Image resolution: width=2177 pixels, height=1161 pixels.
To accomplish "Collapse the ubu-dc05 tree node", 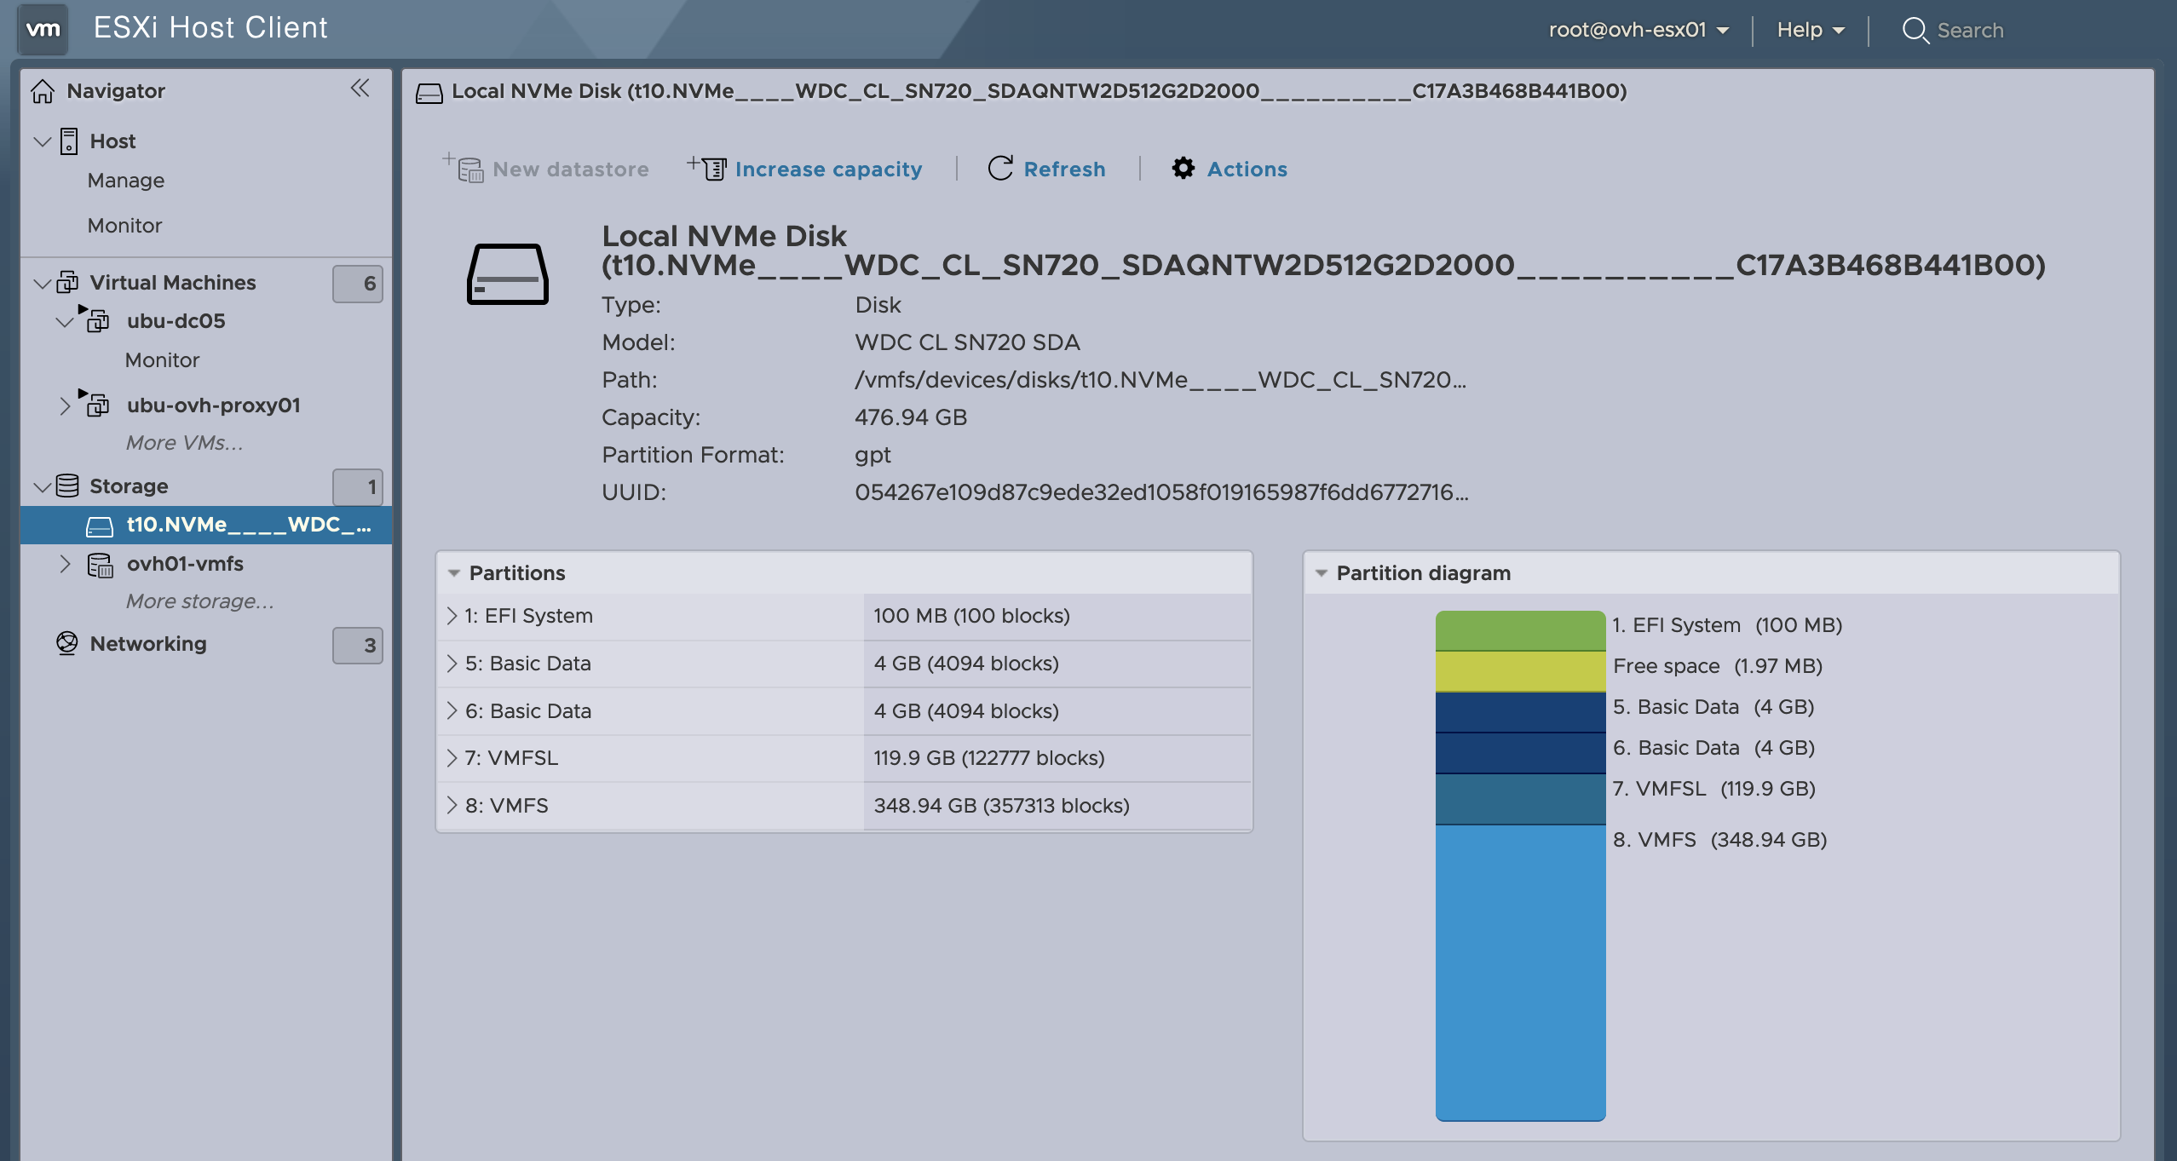I will pos(65,321).
